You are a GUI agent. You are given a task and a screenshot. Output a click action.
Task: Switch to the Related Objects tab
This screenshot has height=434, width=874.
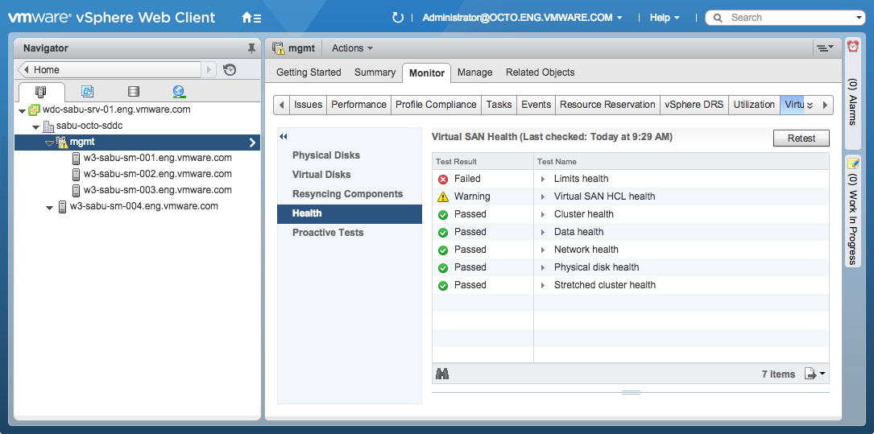pyautogui.click(x=541, y=72)
